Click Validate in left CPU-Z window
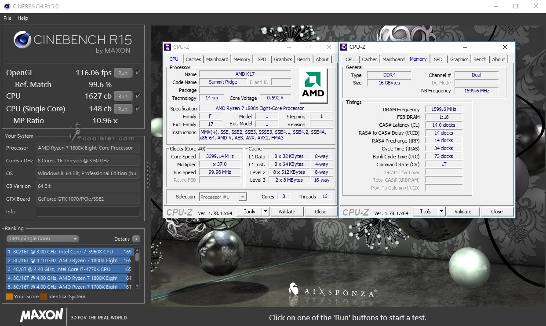 287,212
